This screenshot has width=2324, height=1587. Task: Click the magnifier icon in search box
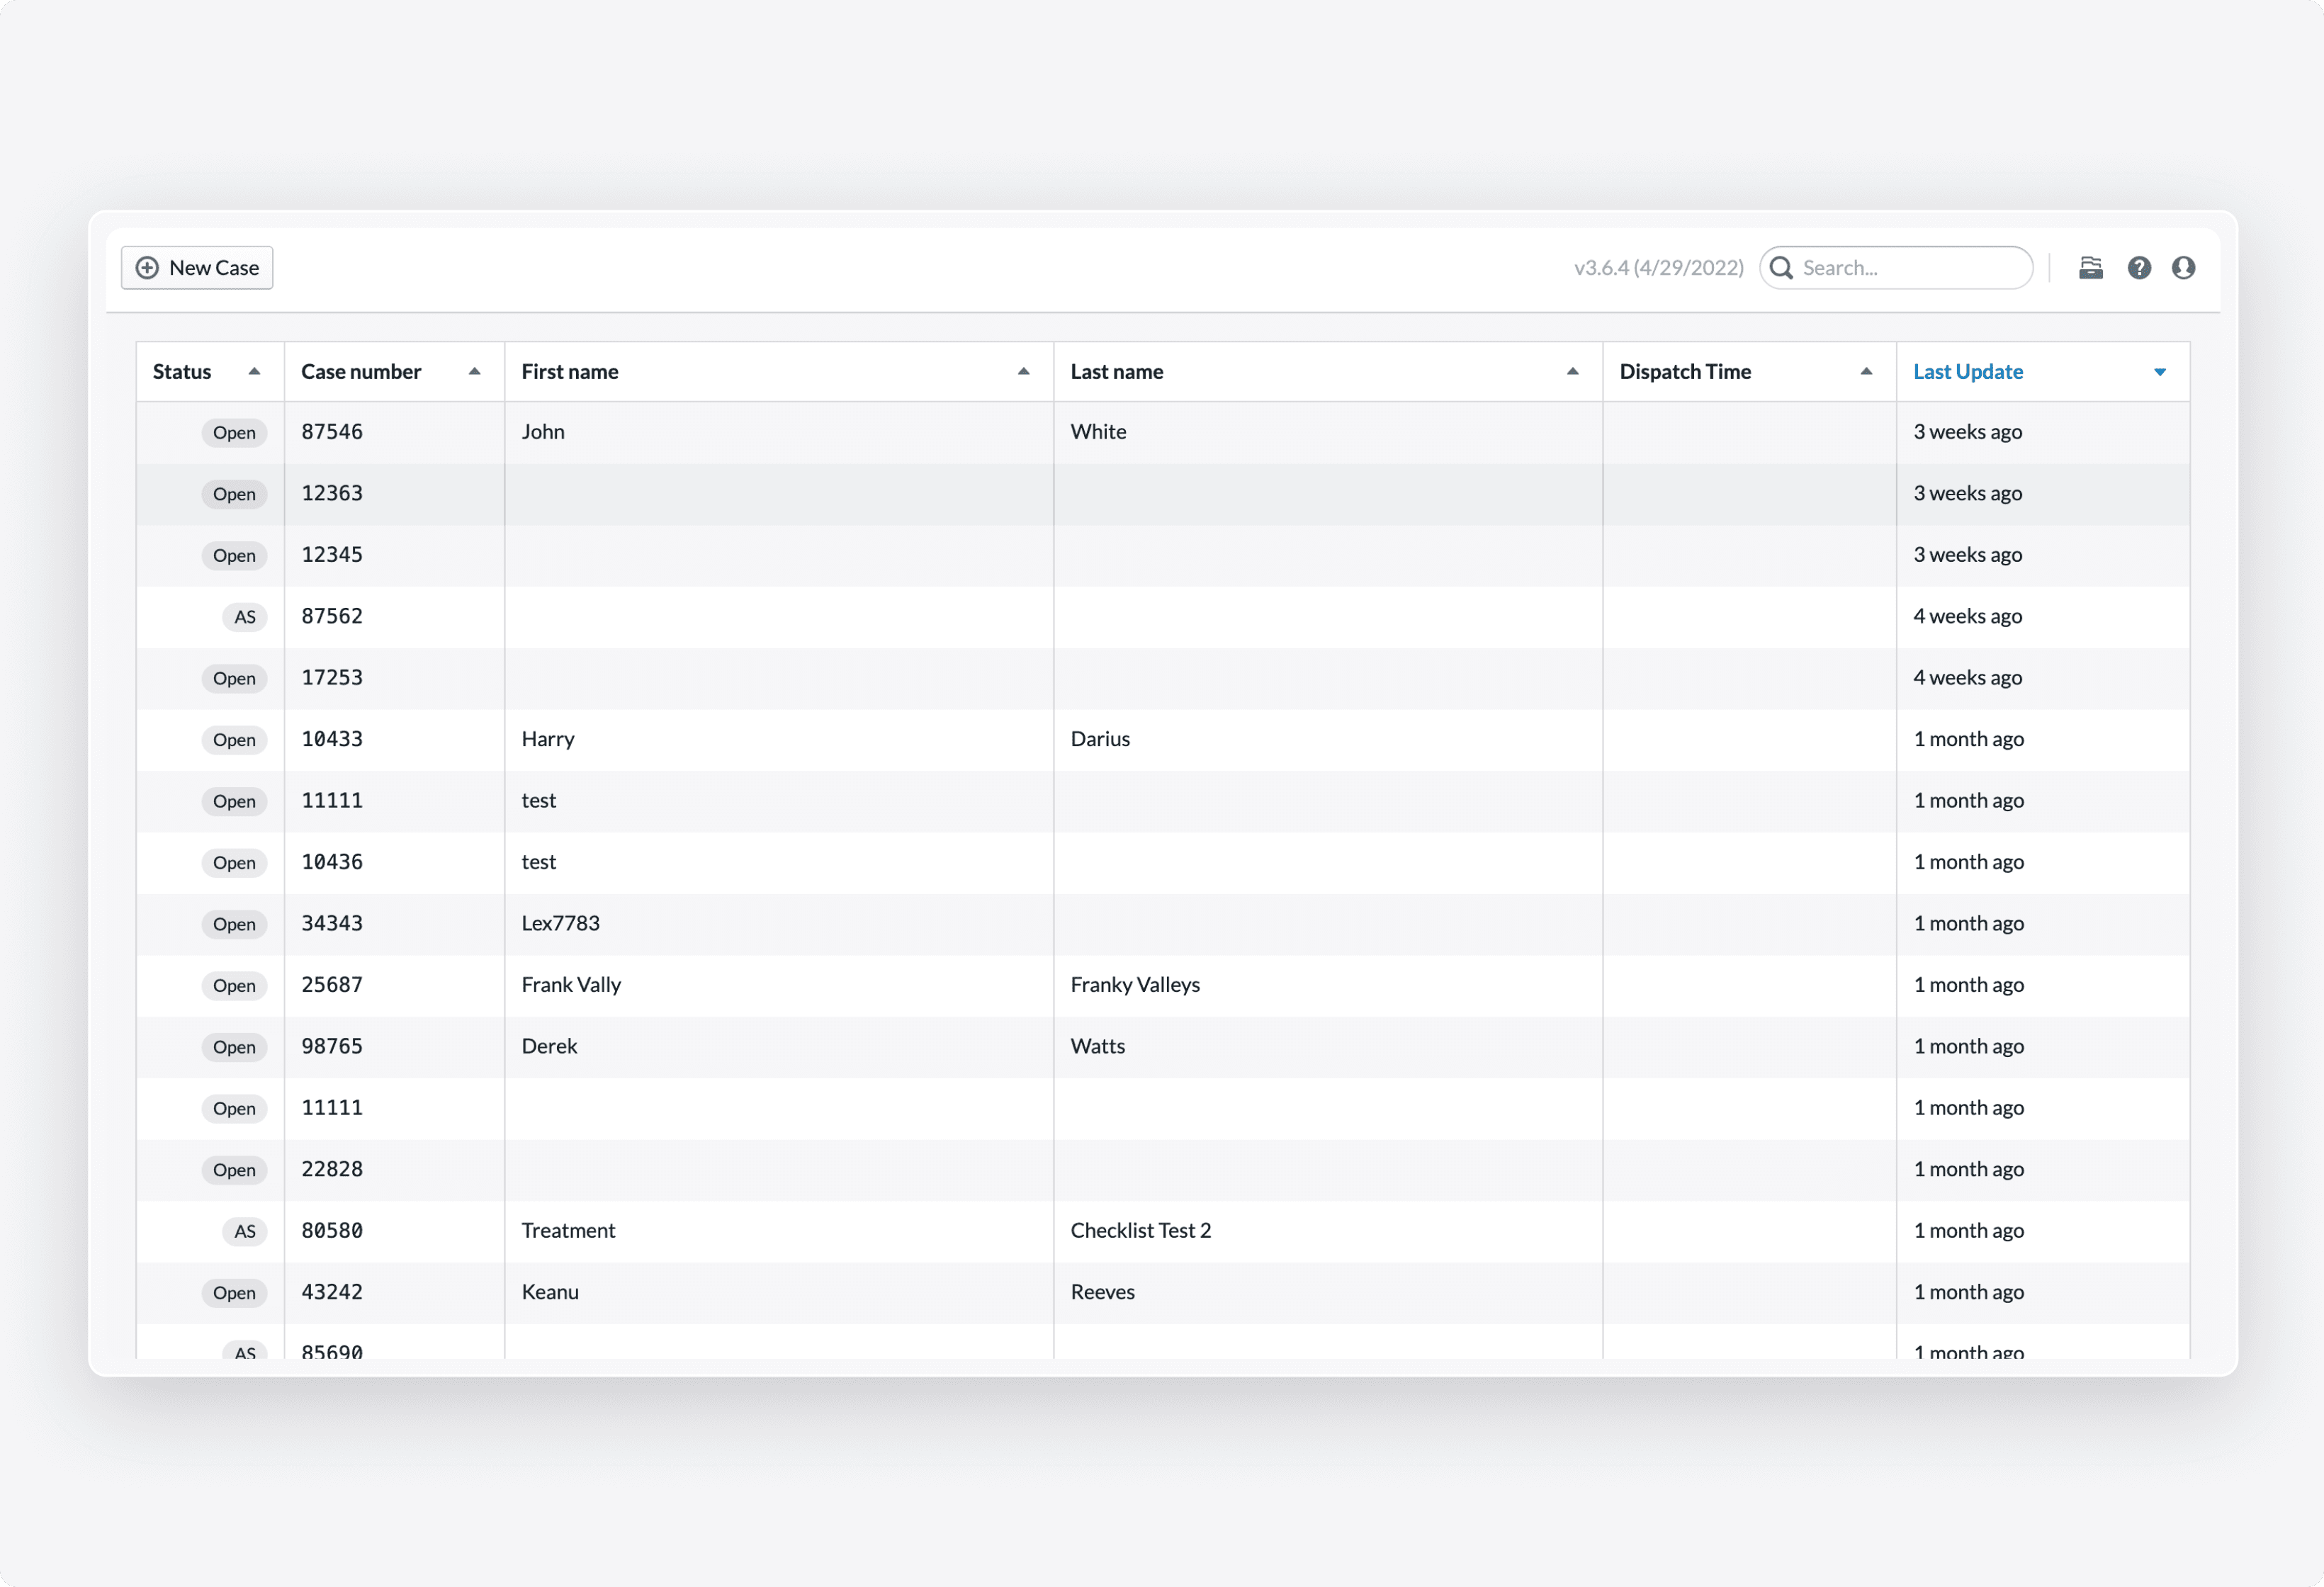(1781, 268)
